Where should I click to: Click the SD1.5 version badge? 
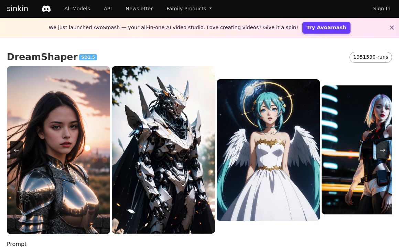[x=88, y=57]
